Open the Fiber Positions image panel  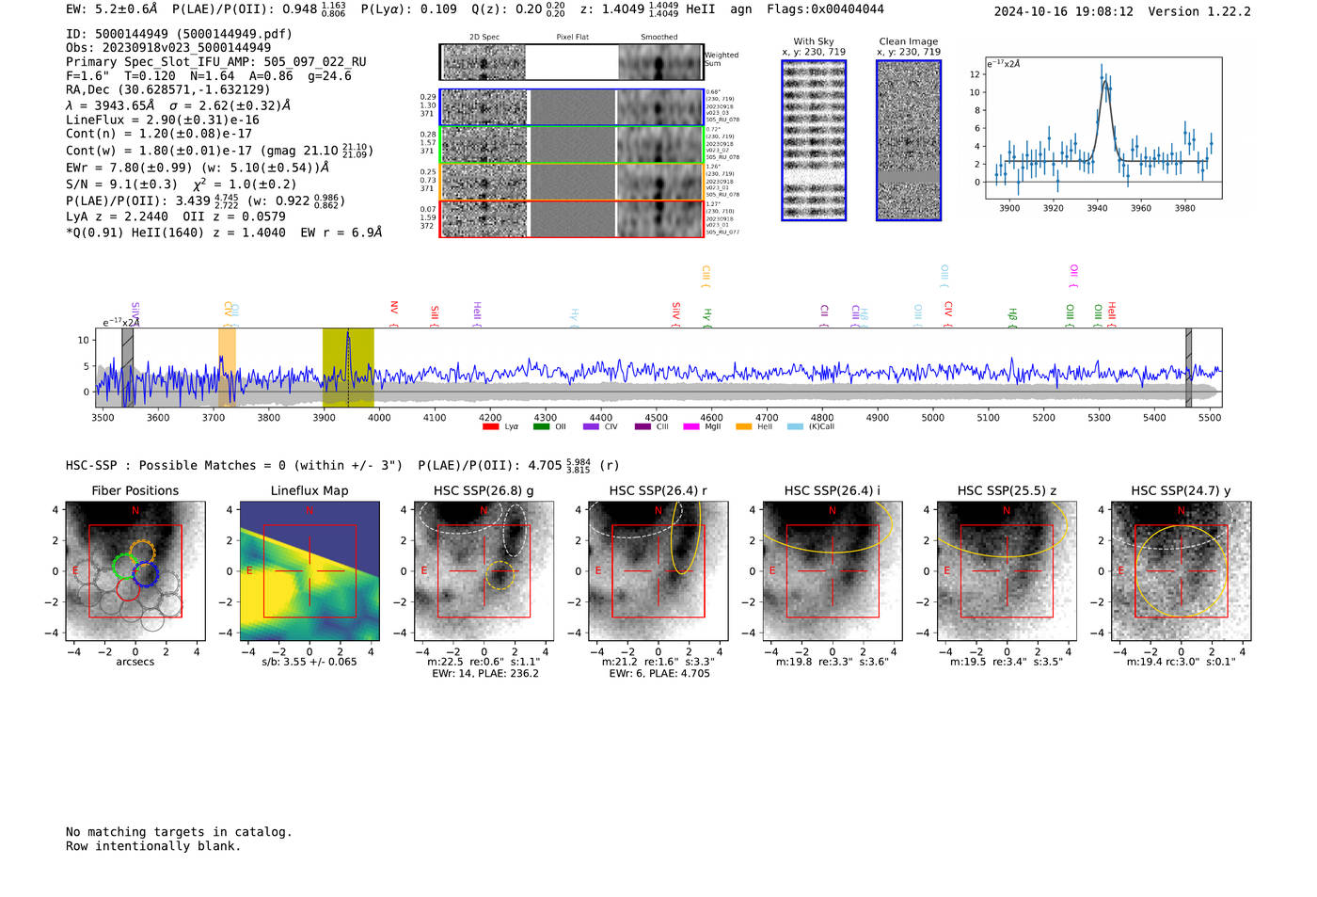[135, 570]
